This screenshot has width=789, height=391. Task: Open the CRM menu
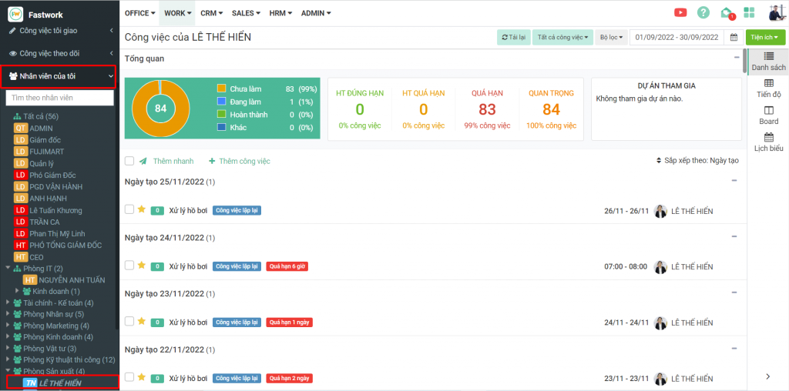click(211, 13)
